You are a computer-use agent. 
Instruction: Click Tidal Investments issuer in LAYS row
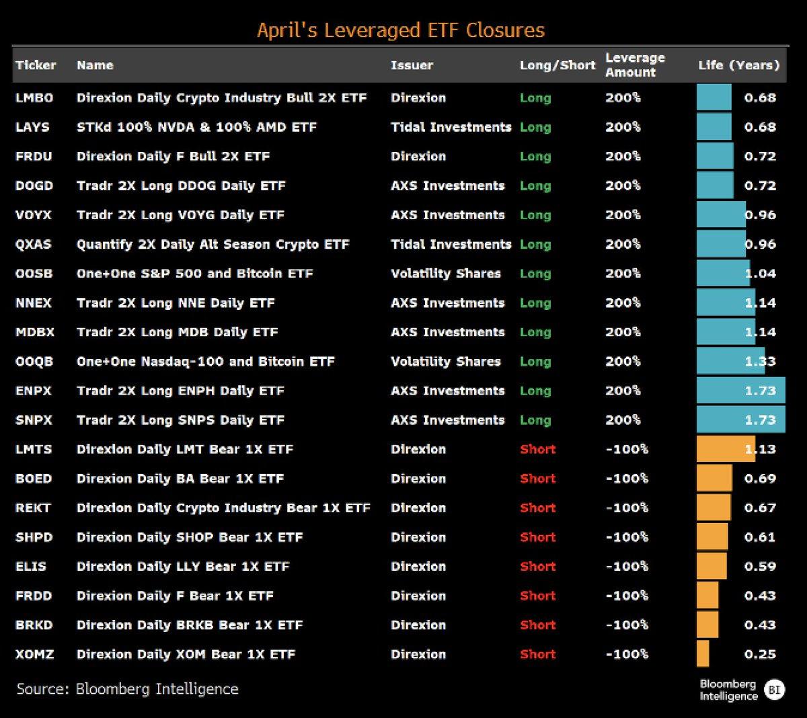pos(451,127)
